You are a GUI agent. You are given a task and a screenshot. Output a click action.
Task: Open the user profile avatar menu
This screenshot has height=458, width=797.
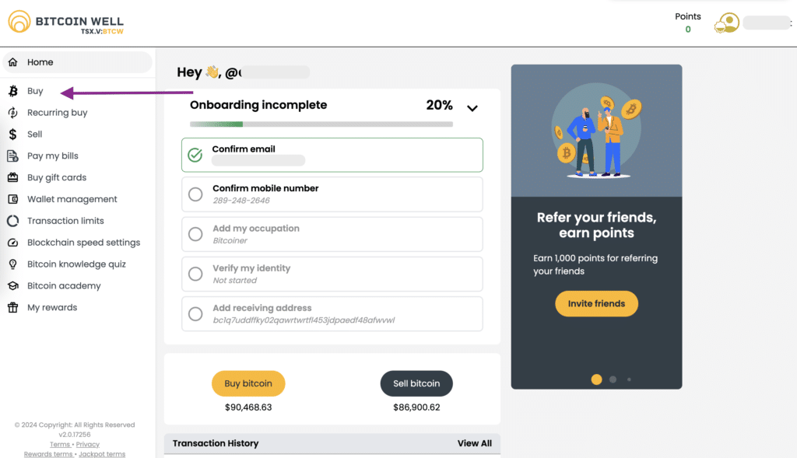pos(727,23)
